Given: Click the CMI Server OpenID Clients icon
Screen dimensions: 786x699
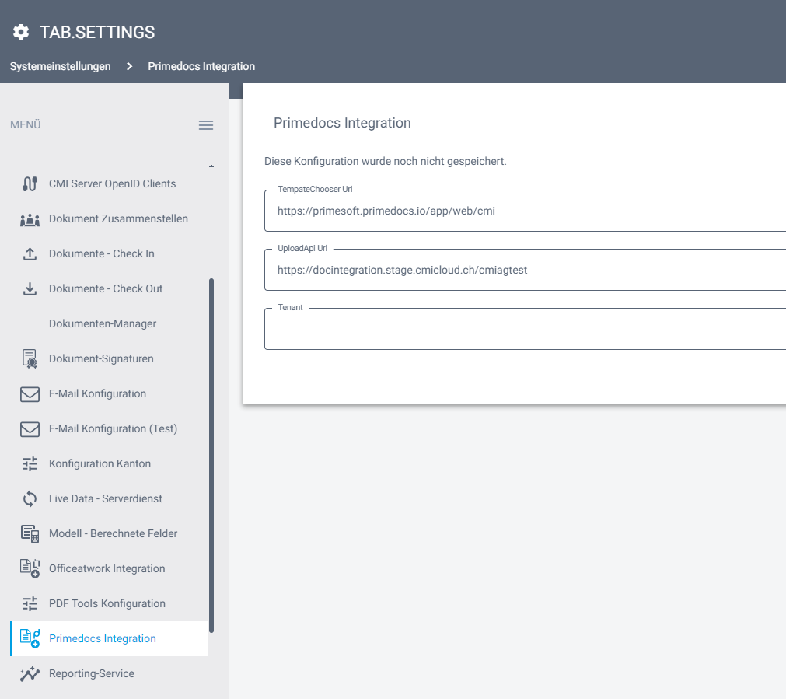Looking at the screenshot, I should (30, 184).
